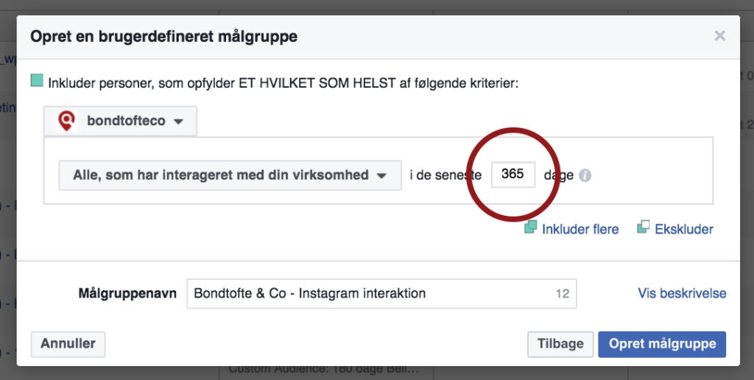Screen dimensions: 754x380
Task: Click the character counter showing 12
Action: (x=562, y=293)
